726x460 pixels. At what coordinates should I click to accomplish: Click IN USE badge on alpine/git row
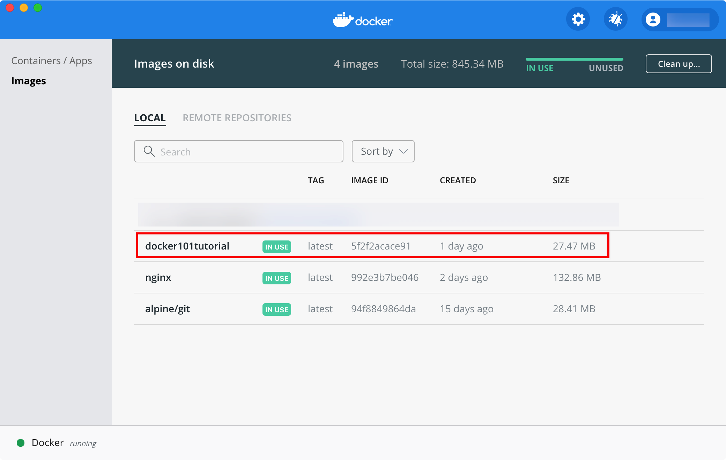coord(276,309)
